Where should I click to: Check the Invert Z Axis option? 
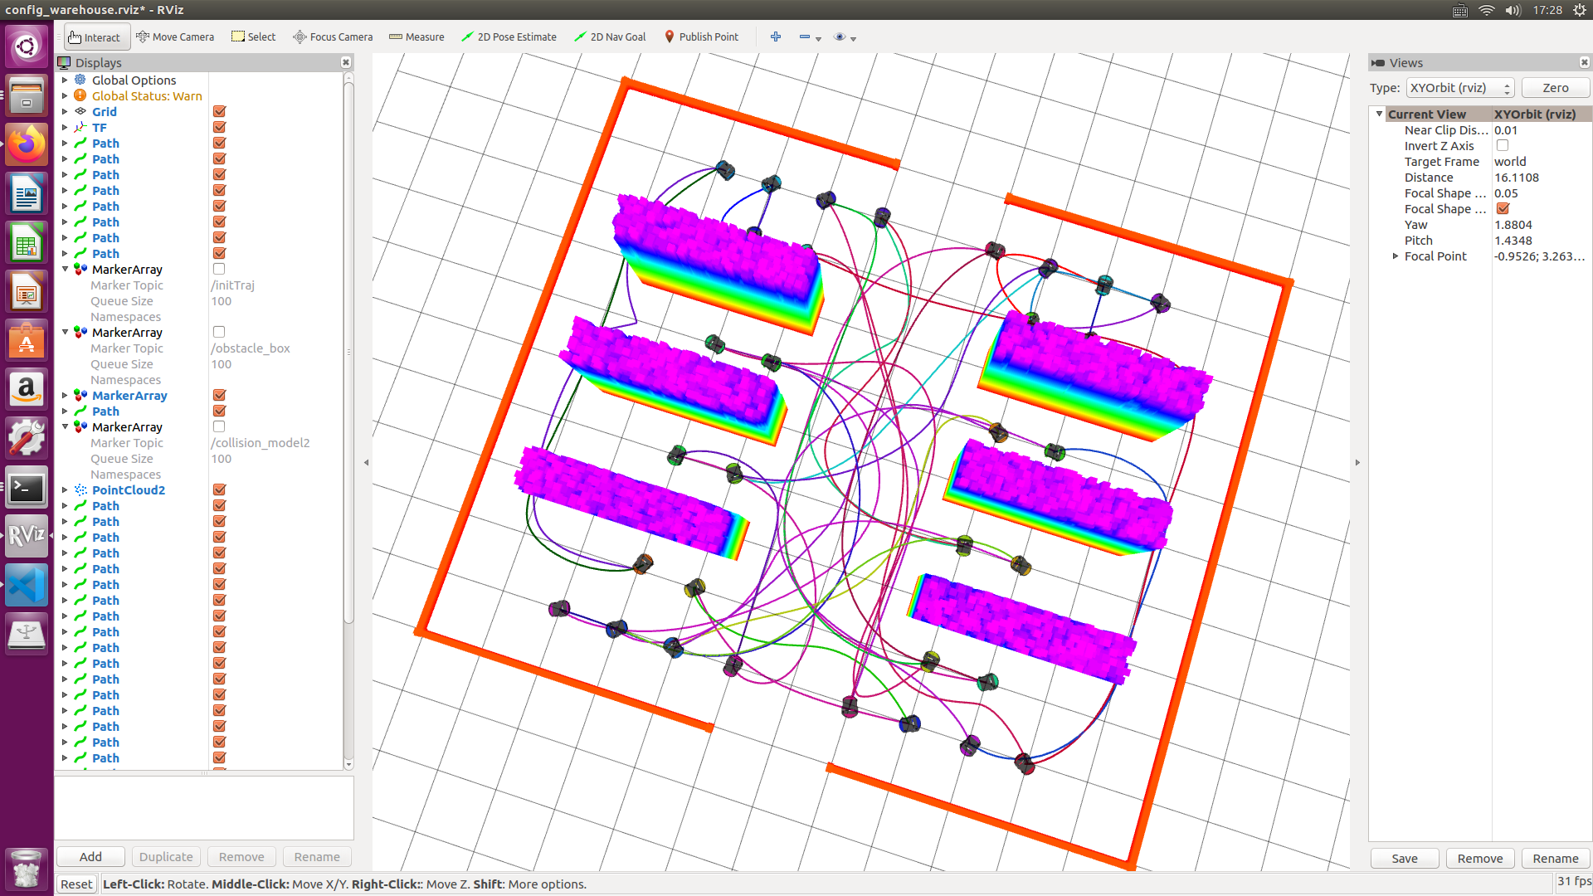tap(1503, 145)
